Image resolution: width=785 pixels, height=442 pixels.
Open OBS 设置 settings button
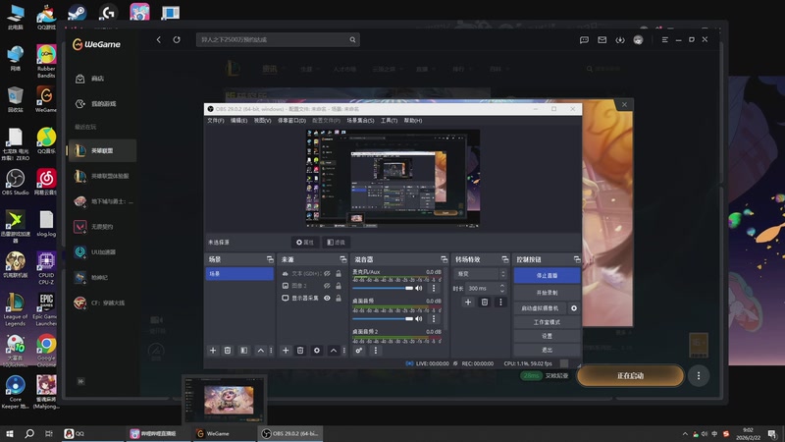[547, 336]
